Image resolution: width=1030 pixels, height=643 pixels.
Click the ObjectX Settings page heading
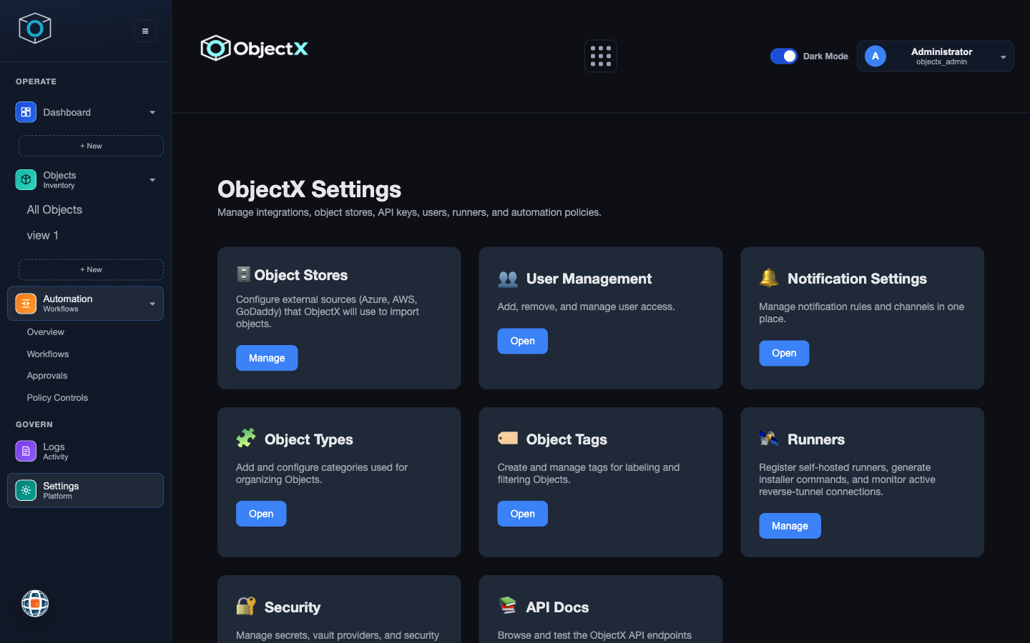click(309, 189)
